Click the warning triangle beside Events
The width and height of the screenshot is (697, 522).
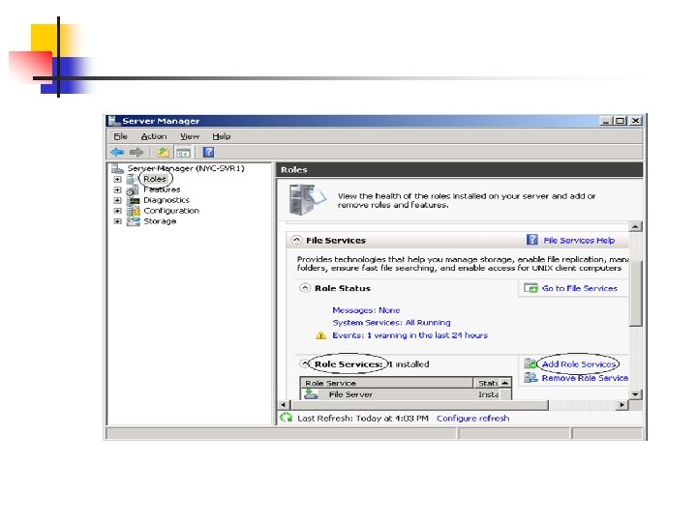click(320, 335)
